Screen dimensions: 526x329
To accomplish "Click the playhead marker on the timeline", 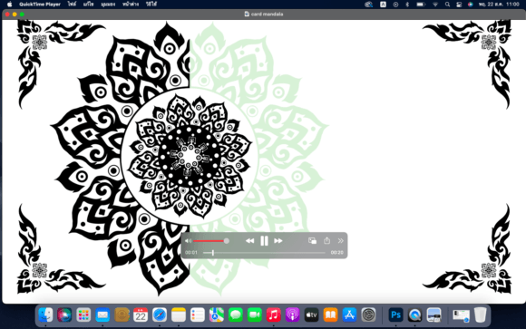I will [x=213, y=253].
